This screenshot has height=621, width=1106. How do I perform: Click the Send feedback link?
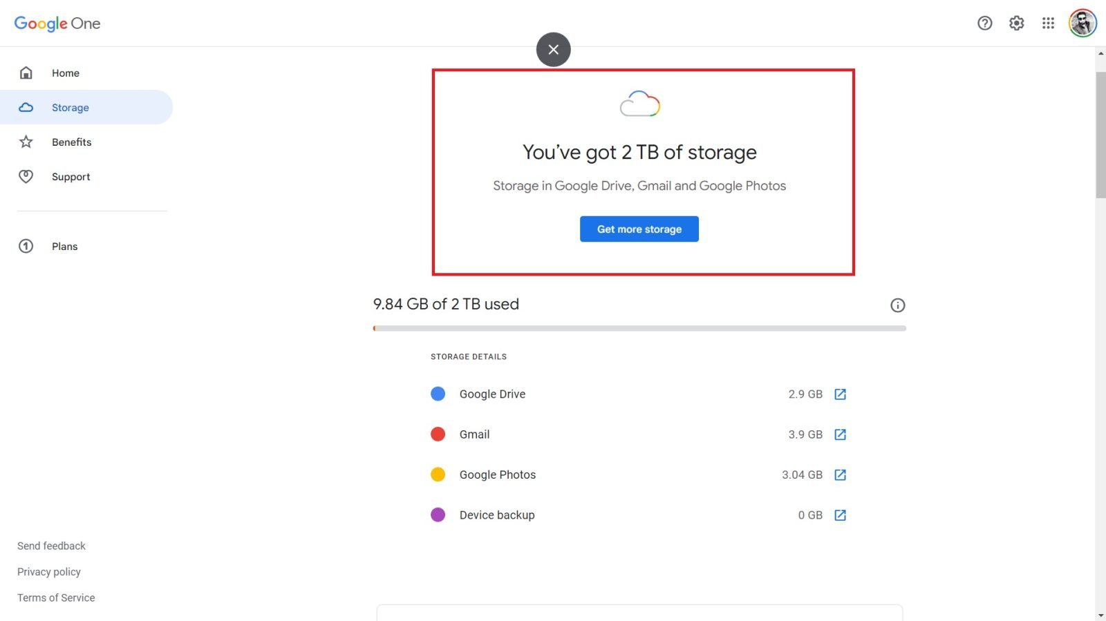tap(51, 546)
